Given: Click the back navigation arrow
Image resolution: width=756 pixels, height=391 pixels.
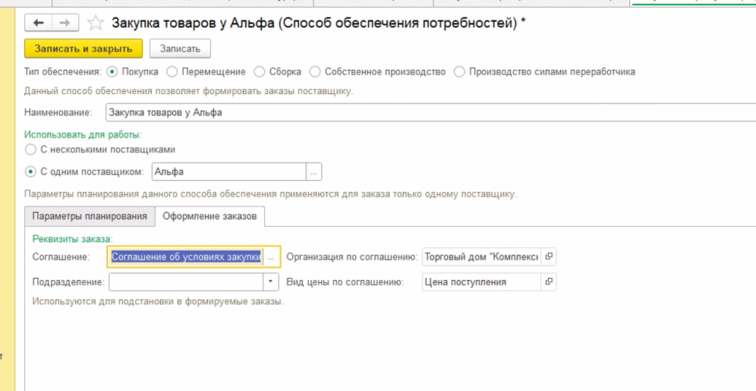Looking at the screenshot, I should 39,23.
